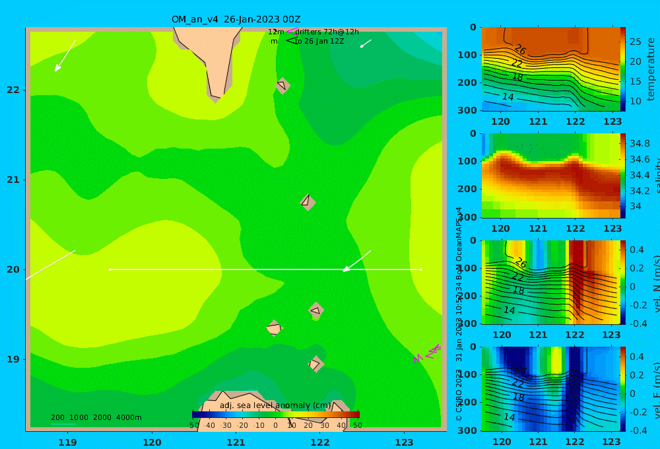
Task: Click the 34.8 tick on the salinity color bar
Action: coord(640,143)
